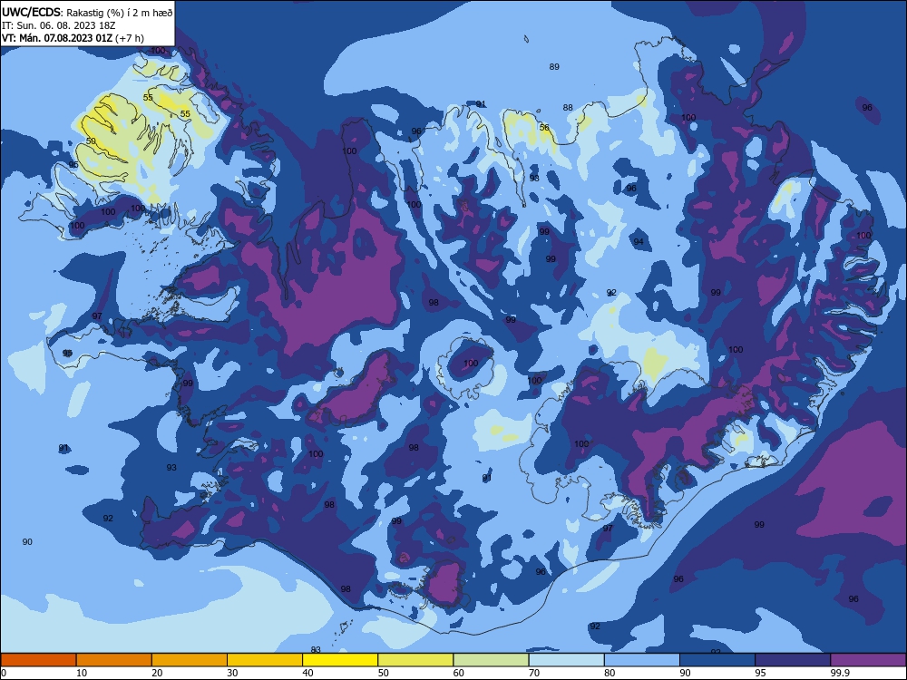
Task: Pick the amber 20–30 legend swatch
Action: [x=190, y=660]
